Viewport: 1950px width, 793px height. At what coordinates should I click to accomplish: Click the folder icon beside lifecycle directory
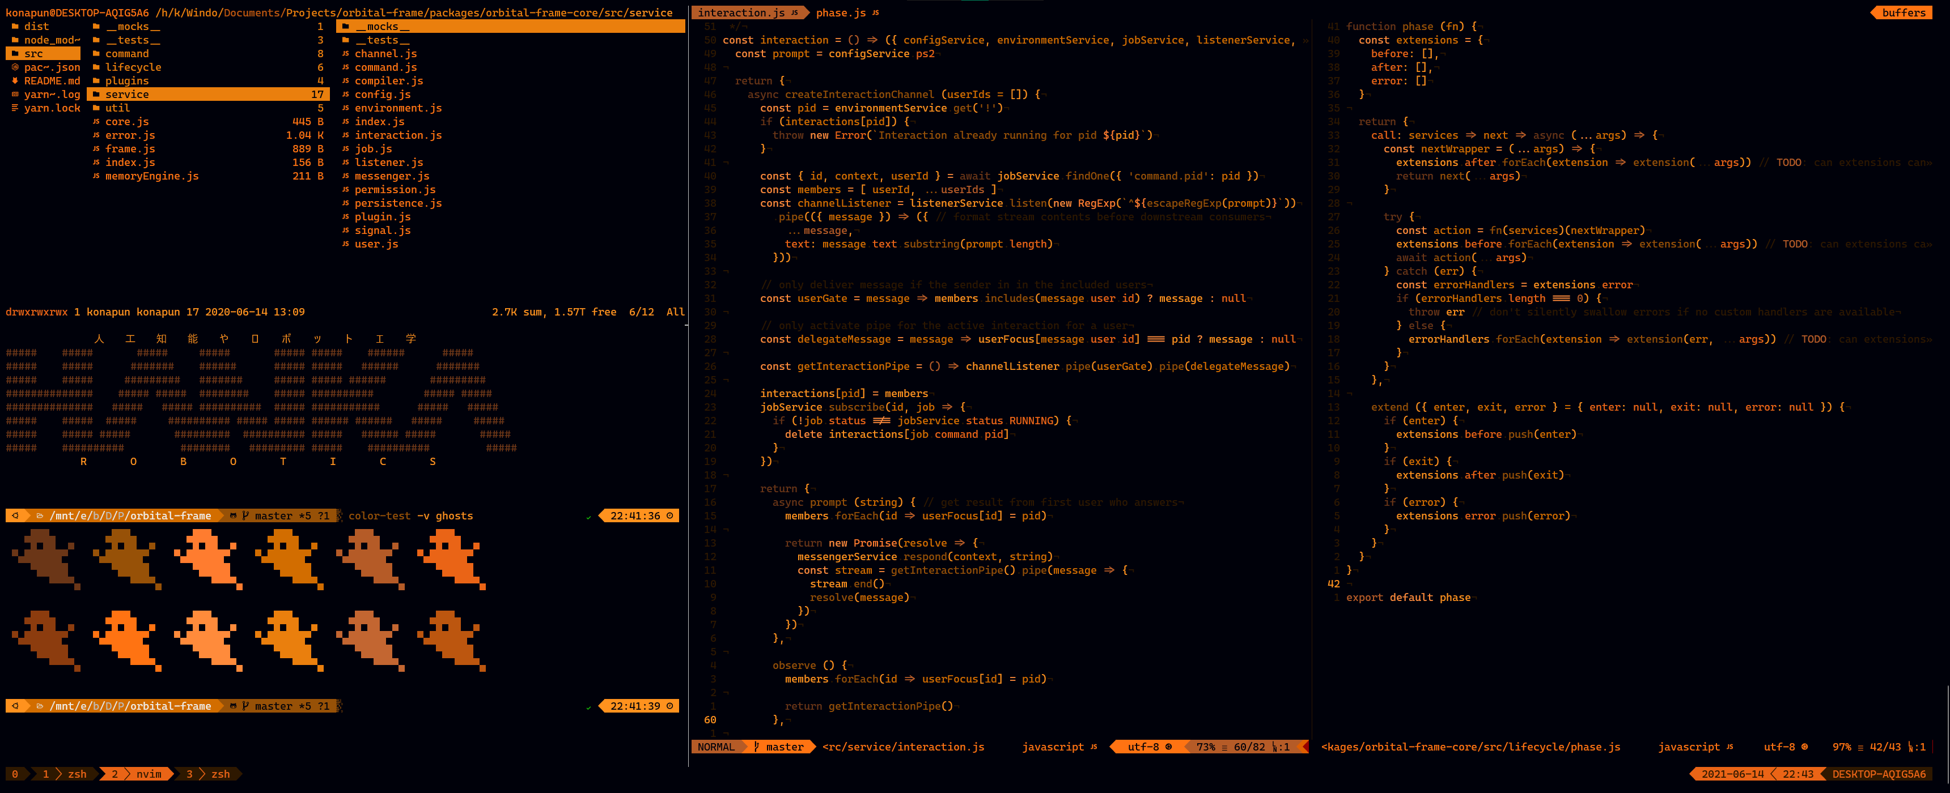[96, 67]
